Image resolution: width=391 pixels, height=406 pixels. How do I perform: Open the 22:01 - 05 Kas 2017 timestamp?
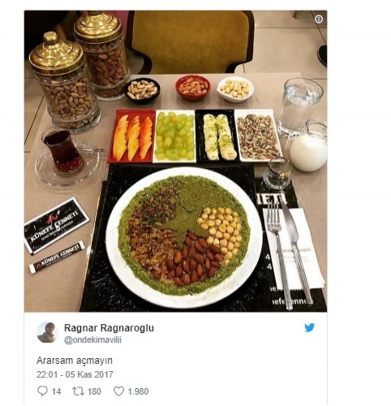(x=75, y=374)
